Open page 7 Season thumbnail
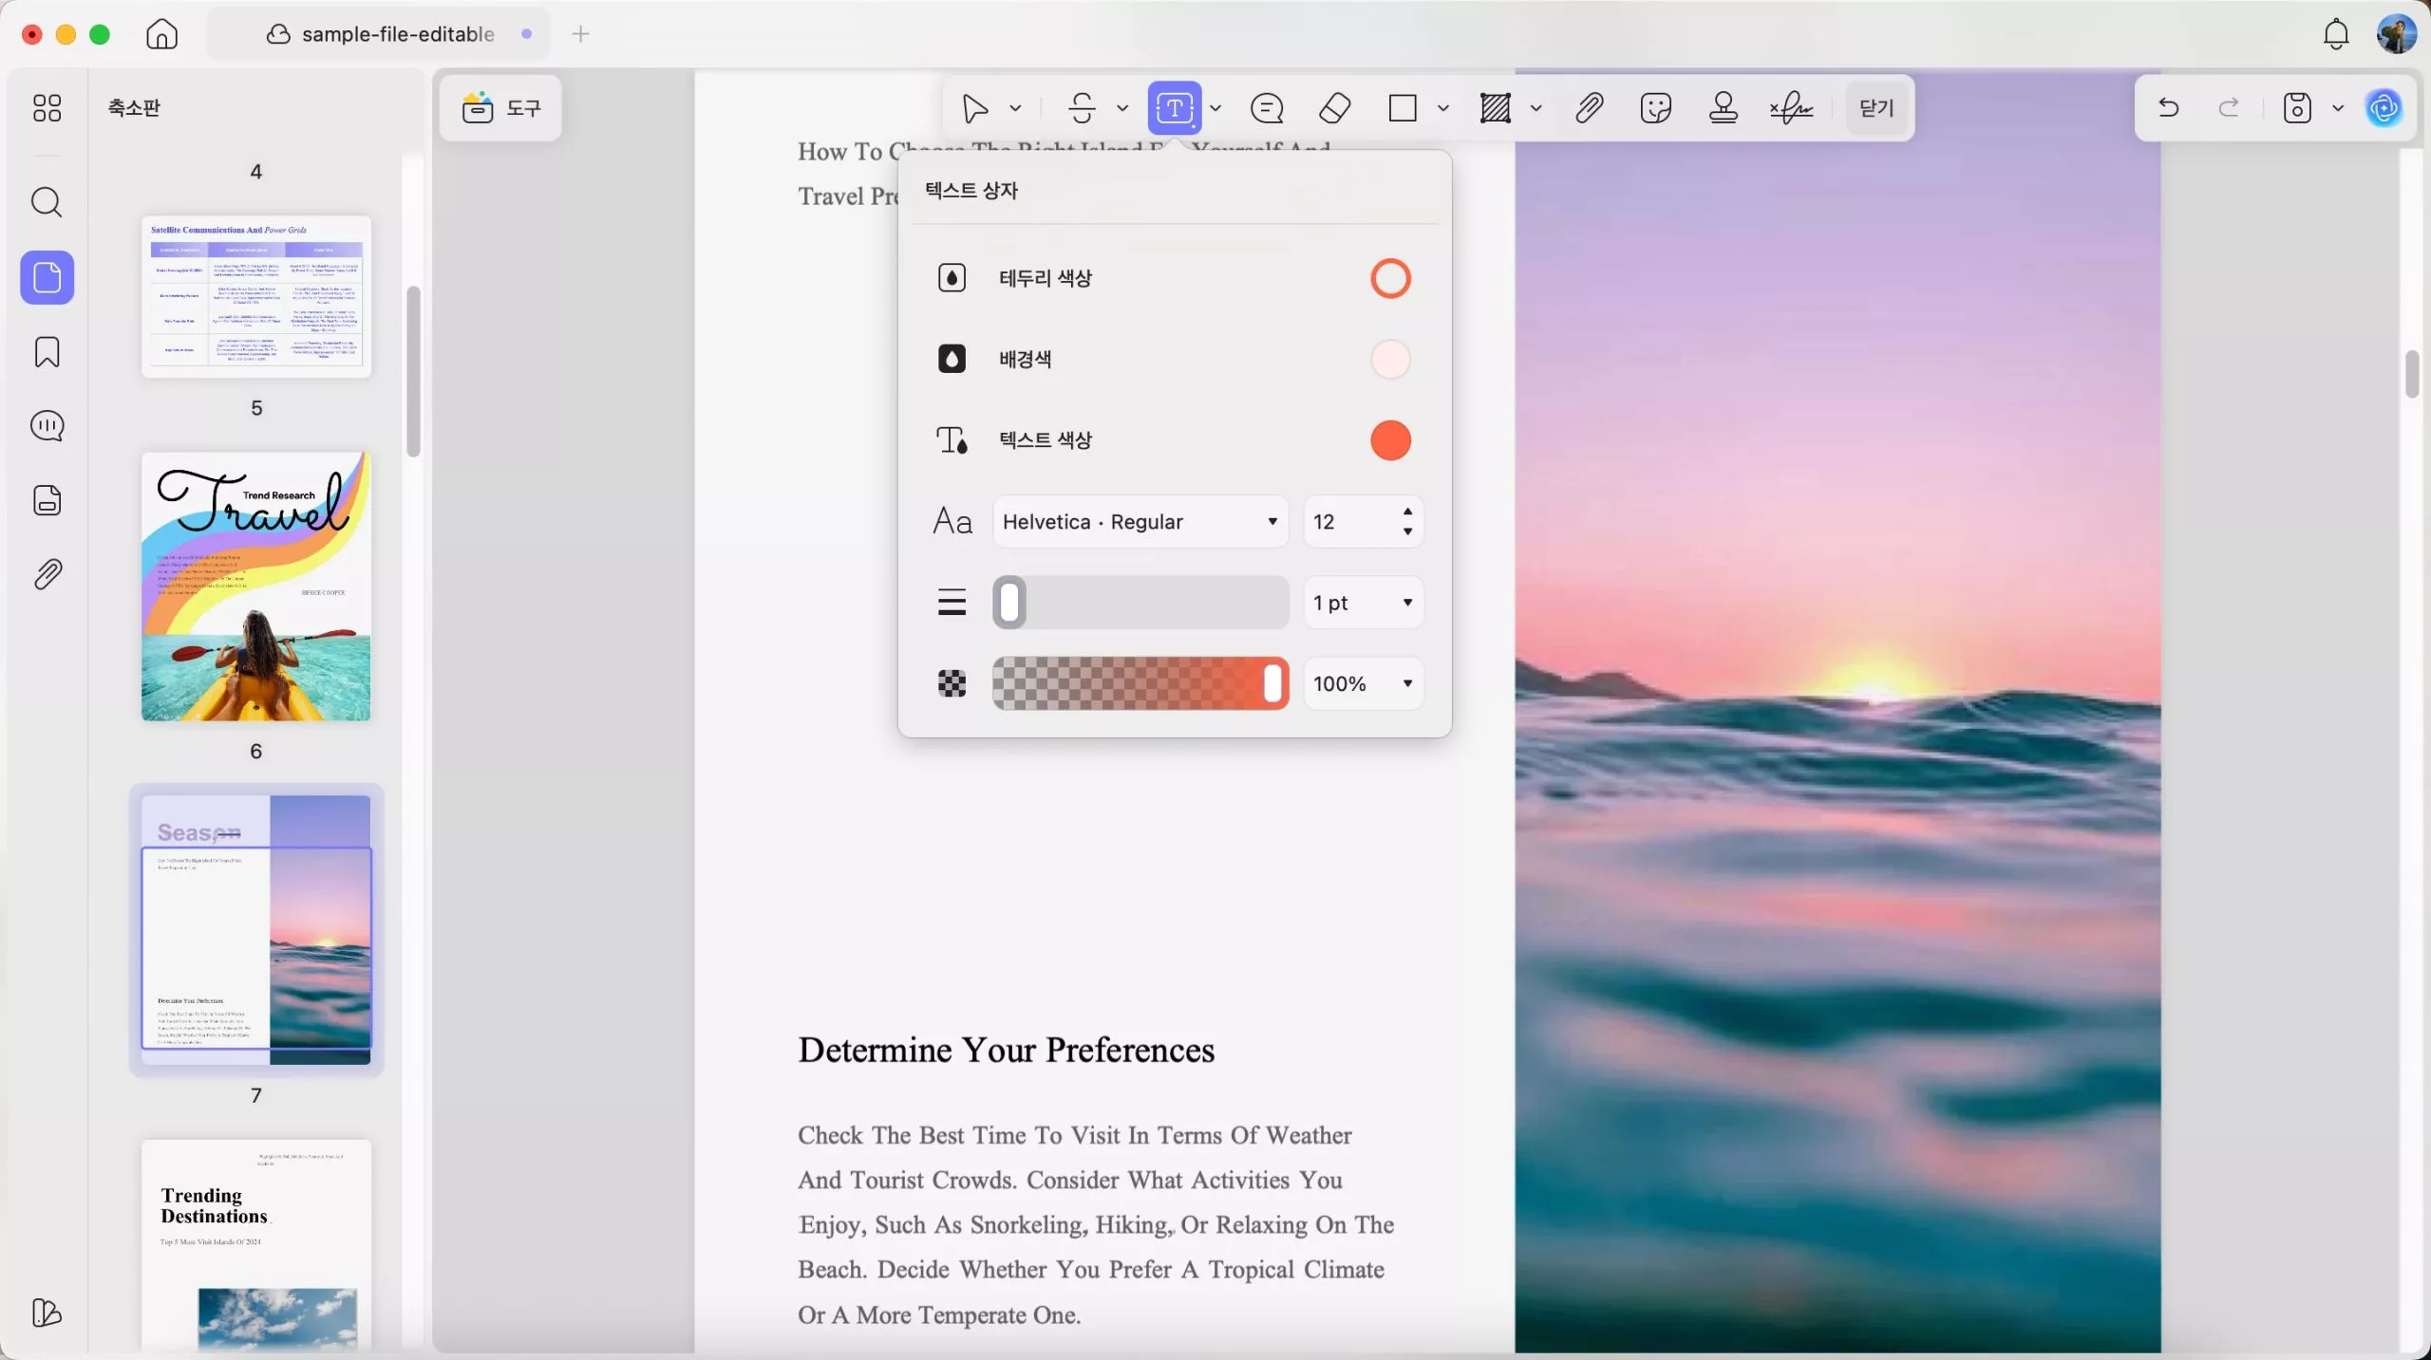2431x1360 pixels. click(x=256, y=930)
